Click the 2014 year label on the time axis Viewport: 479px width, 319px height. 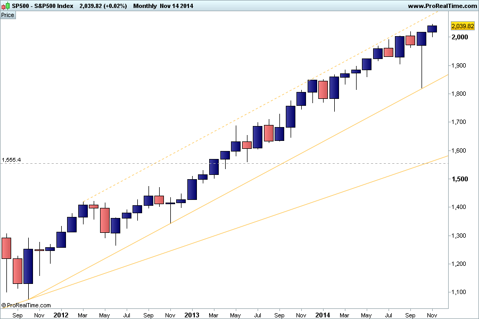coord(323,315)
